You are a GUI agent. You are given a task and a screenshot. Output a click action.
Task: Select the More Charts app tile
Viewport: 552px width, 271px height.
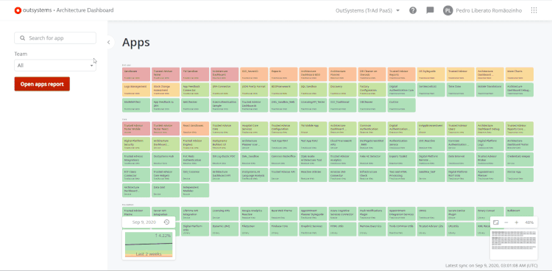[x=520, y=74]
